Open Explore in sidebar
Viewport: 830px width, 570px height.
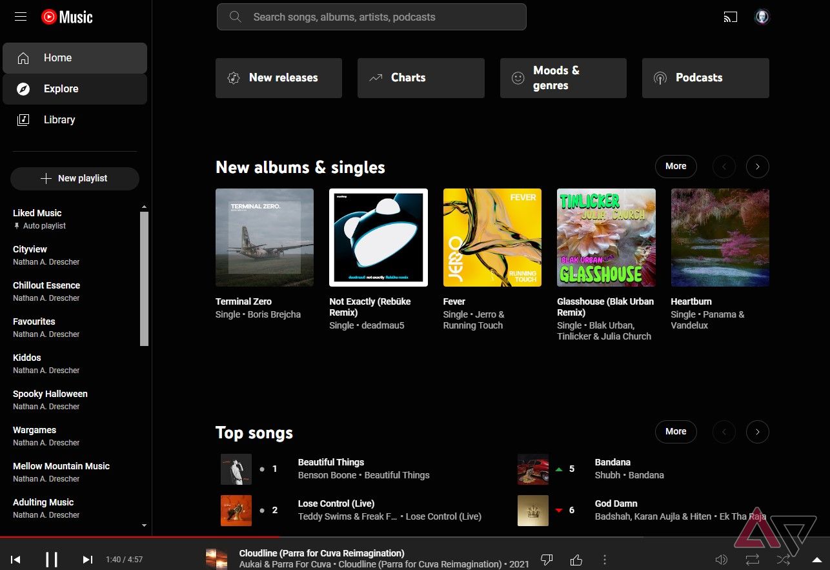(75, 89)
